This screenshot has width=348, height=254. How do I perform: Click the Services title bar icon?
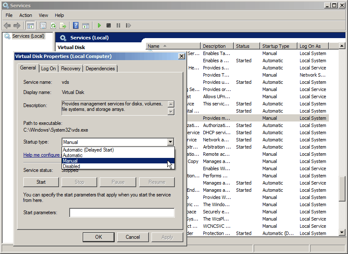6,6
